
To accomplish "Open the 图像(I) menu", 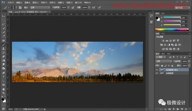I will [x=27, y=2].
